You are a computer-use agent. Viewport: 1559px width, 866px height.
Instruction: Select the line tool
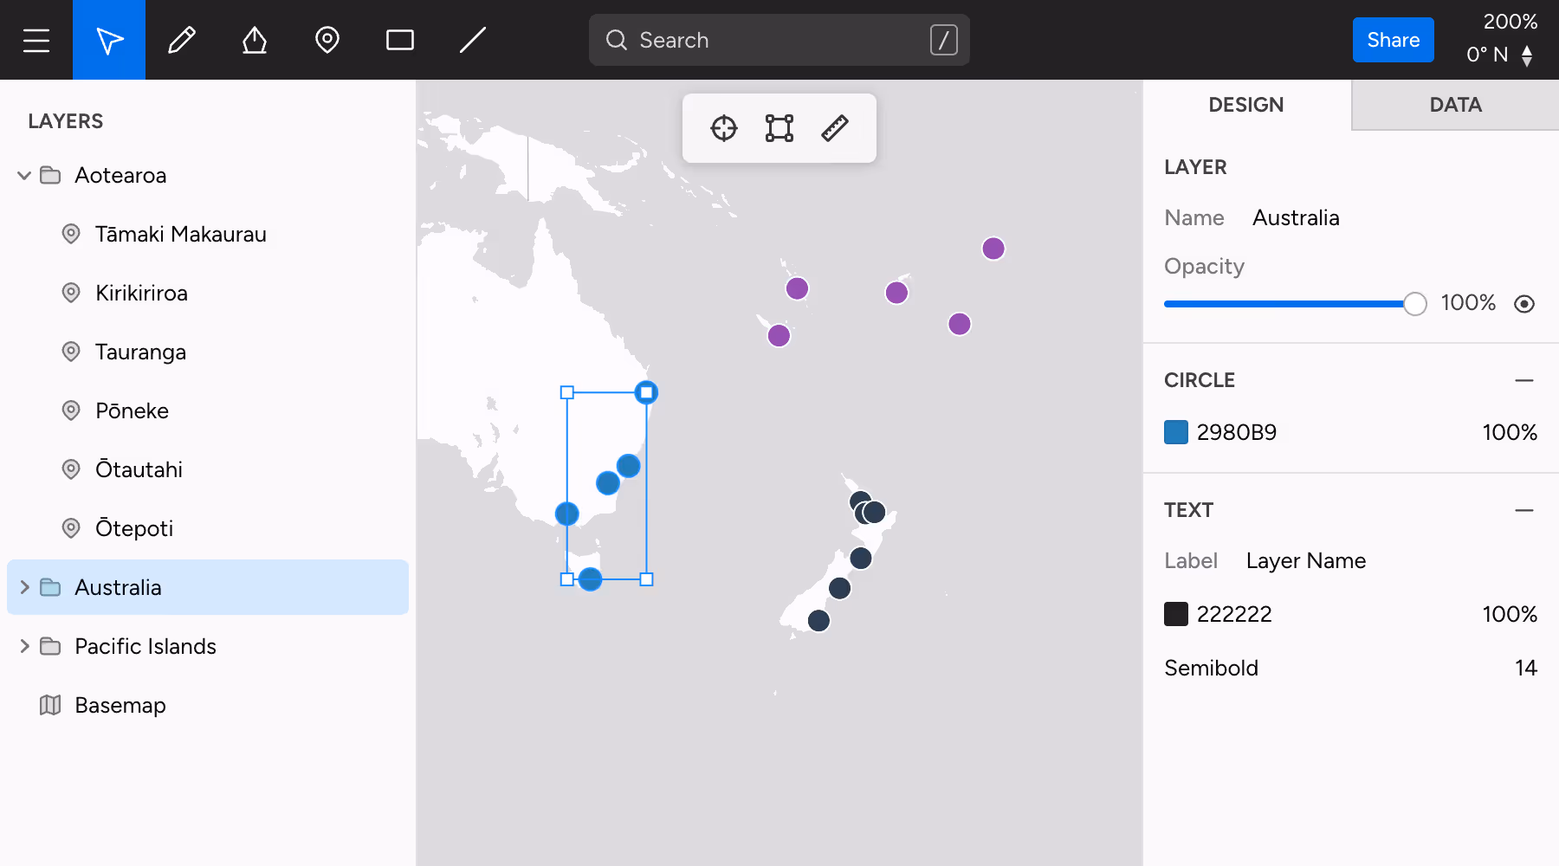coord(473,40)
